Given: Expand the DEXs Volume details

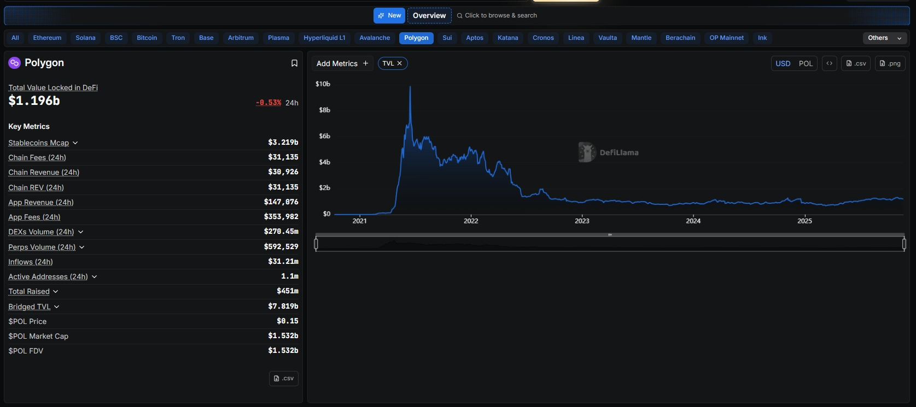Looking at the screenshot, I should click(x=80, y=232).
